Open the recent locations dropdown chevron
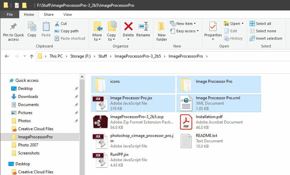Viewport: 290px width, 175px height. 25,56
